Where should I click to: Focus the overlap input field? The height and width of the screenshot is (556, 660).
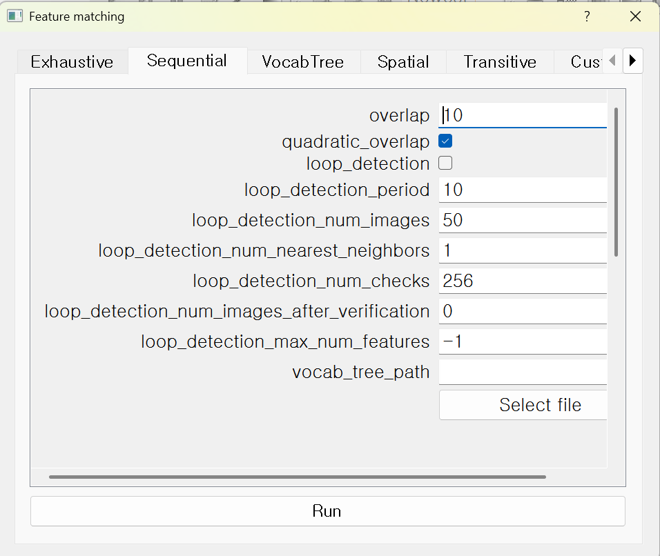[523, 115]
